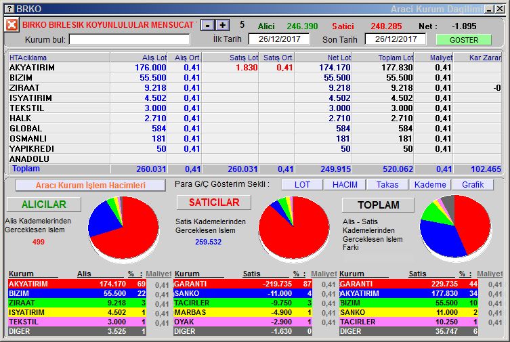
Task: Click the Net value -1.895
Action: tap(464, 26)
